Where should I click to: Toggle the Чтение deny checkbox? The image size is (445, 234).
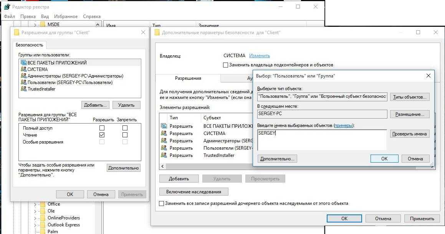125,135
